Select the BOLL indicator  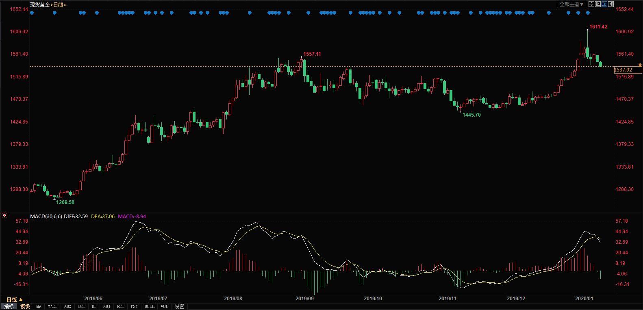149,306
